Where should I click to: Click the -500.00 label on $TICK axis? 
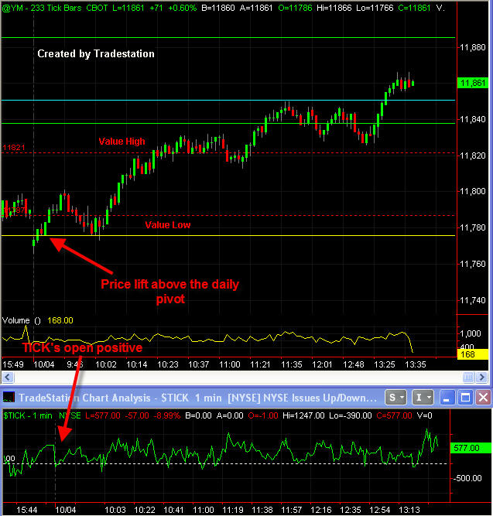pyautogui.click(x=467, y=478)
